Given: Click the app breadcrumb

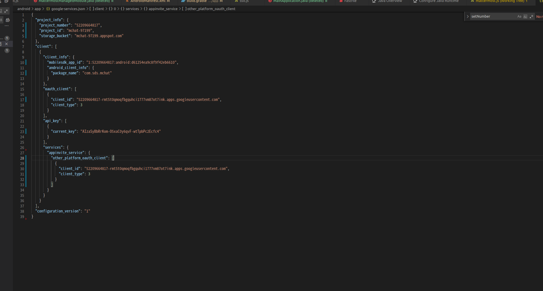Looking at the screenshot, I should pyautogui.click(x=38, y=9).
